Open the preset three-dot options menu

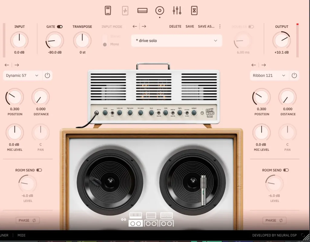pyautogui.click(x=220, y=26)
